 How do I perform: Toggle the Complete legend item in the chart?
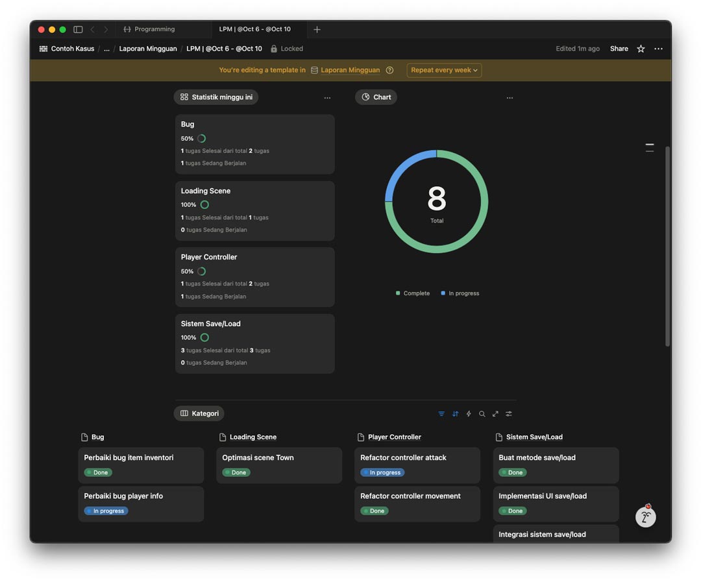pyautogui.click(x=413, y=293)
